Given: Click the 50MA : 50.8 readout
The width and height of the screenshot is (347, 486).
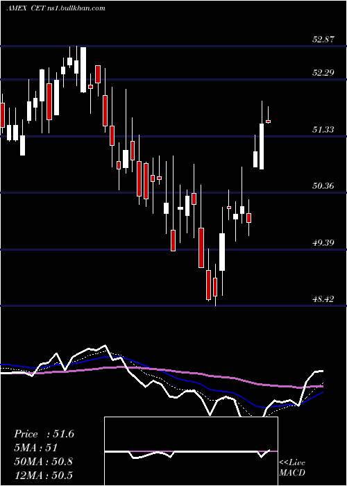Looking at the screenshot, I should (44, 461).
